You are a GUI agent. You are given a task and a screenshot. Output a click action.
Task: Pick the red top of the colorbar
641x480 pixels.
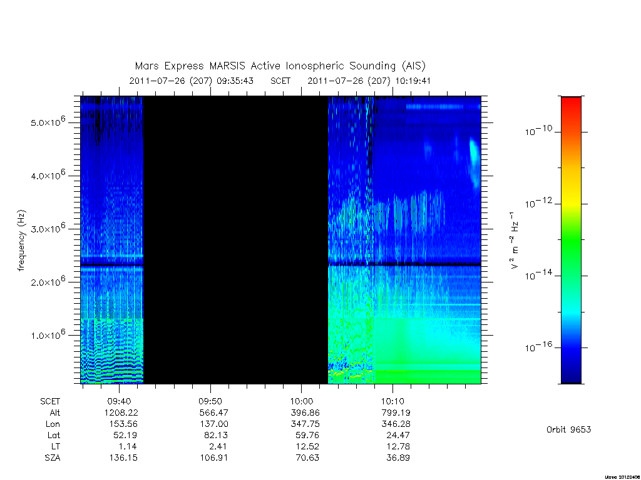point(571,103)
